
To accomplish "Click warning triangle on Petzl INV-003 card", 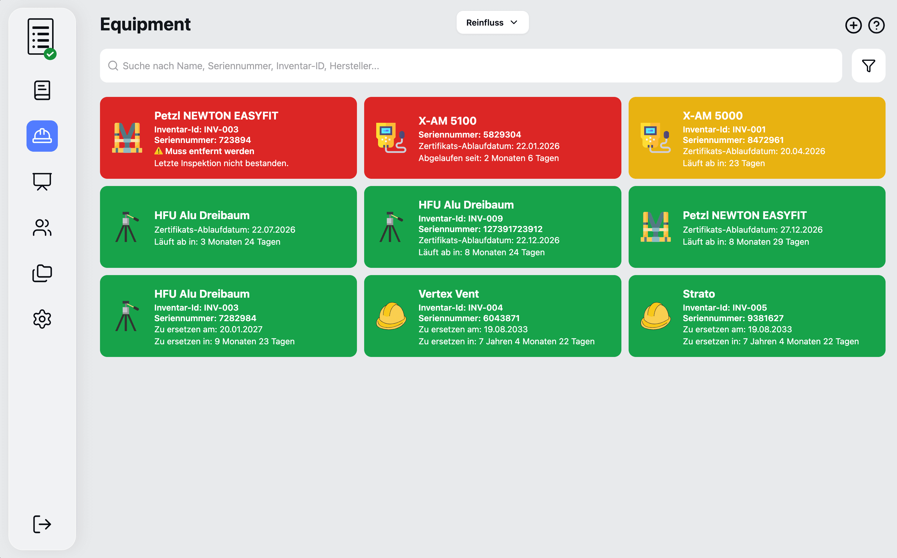I will click(x=158, y=151).
